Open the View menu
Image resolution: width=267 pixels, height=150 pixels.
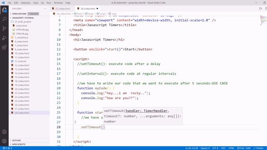click(35, 3)
